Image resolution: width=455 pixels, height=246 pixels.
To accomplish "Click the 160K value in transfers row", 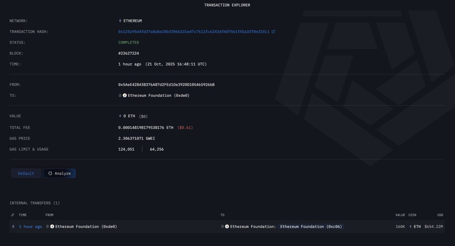I will 400,227.
